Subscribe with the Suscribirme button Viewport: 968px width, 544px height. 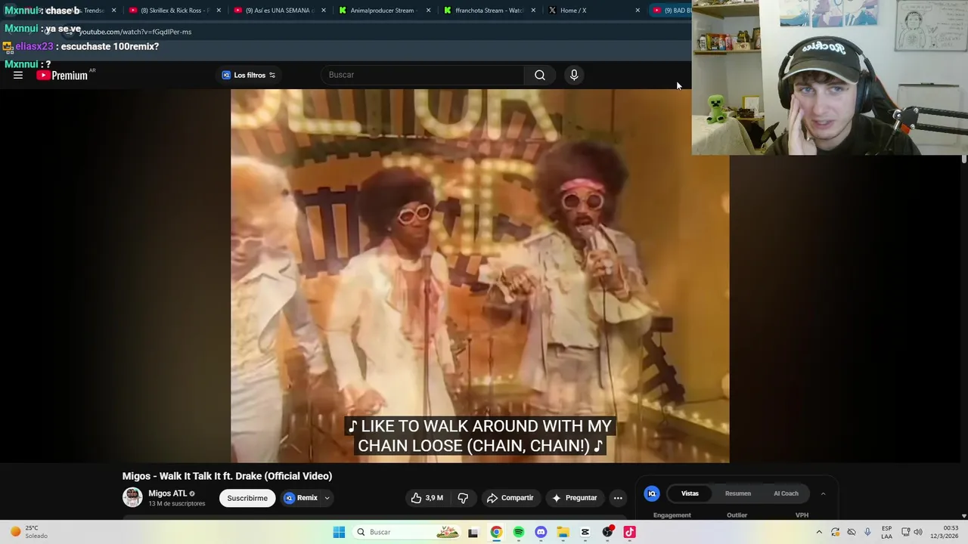[x=247, y=498]
